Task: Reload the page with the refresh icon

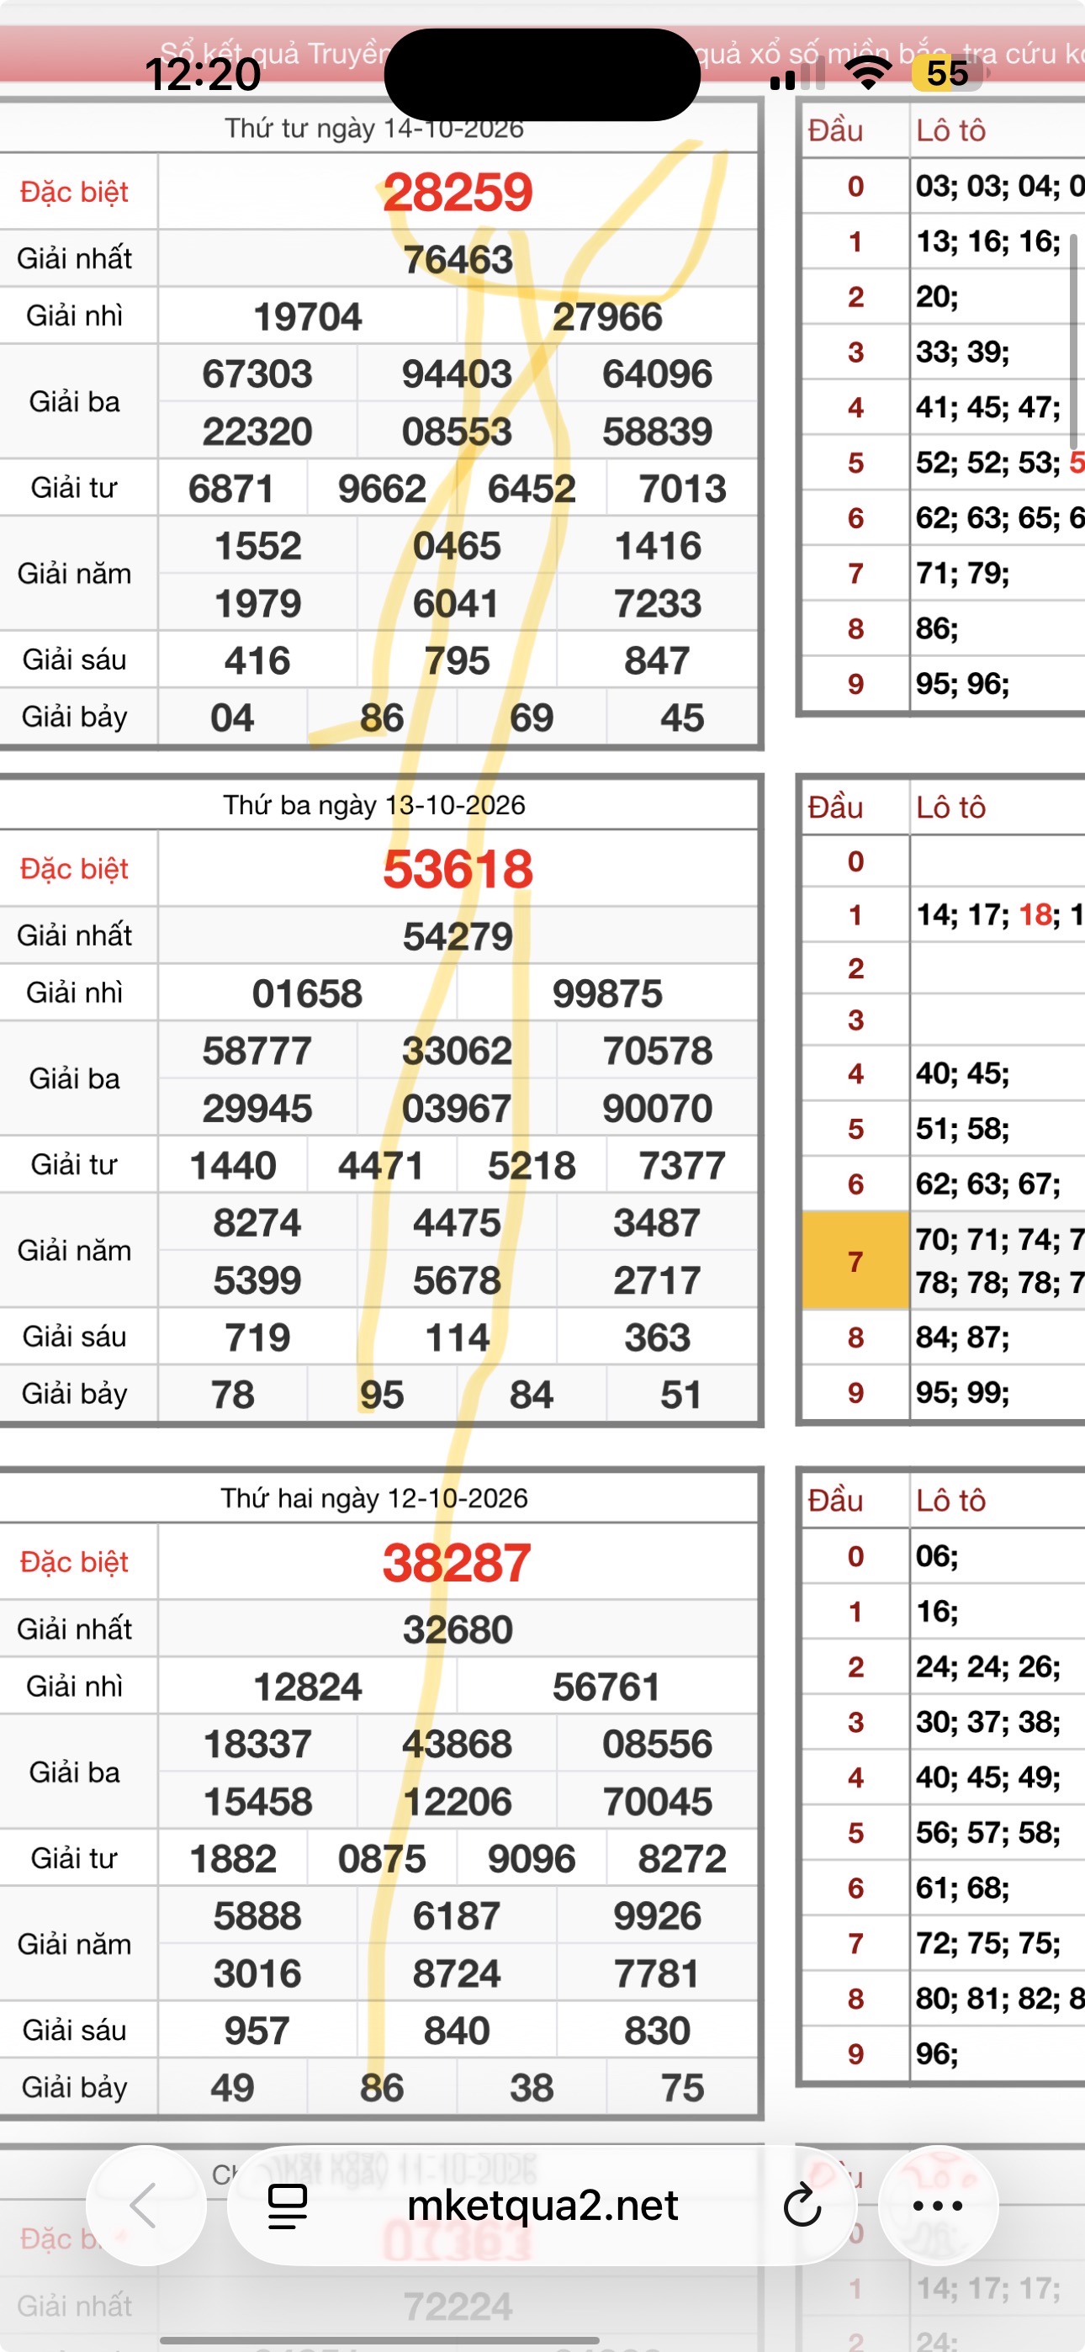Action: click(x=802, y=2206)
